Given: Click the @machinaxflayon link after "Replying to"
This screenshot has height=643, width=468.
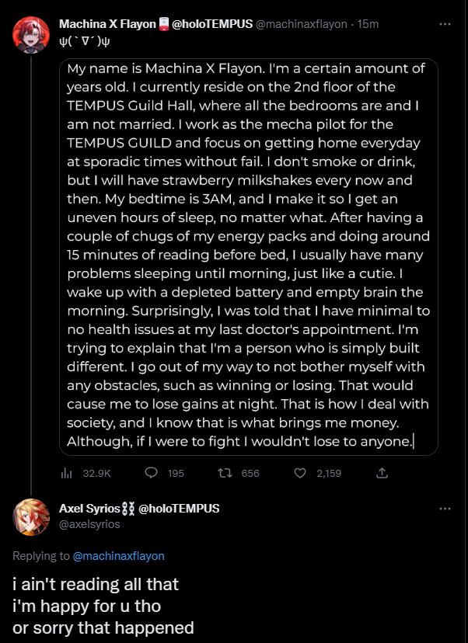Looking at the screenshot, I should click(118, 555).
